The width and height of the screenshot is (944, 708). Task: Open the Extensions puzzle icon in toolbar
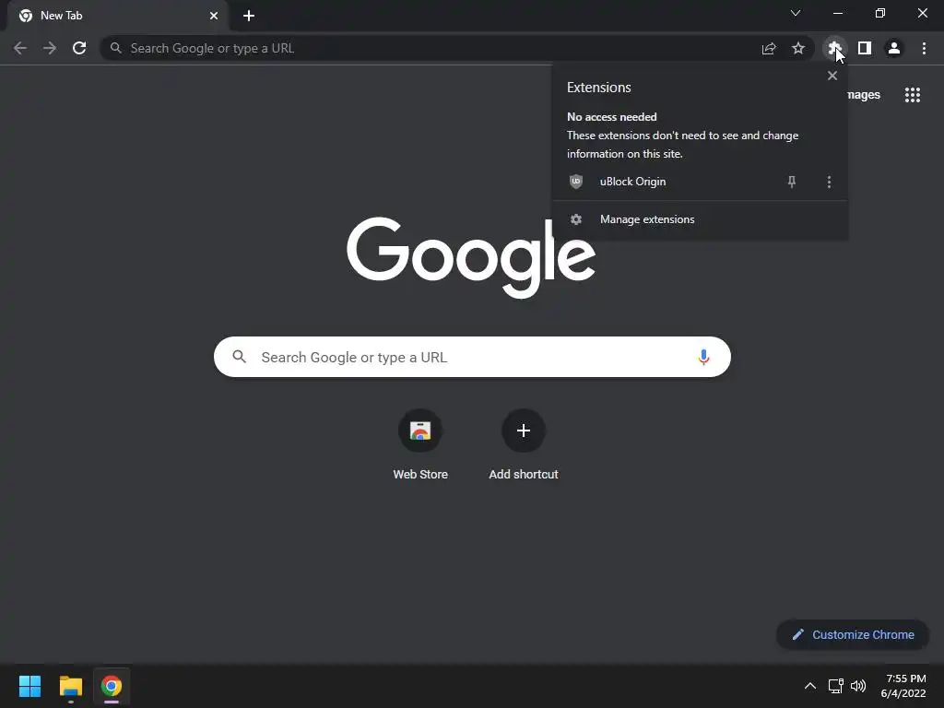pyautogui.click(x=833, y=48)
